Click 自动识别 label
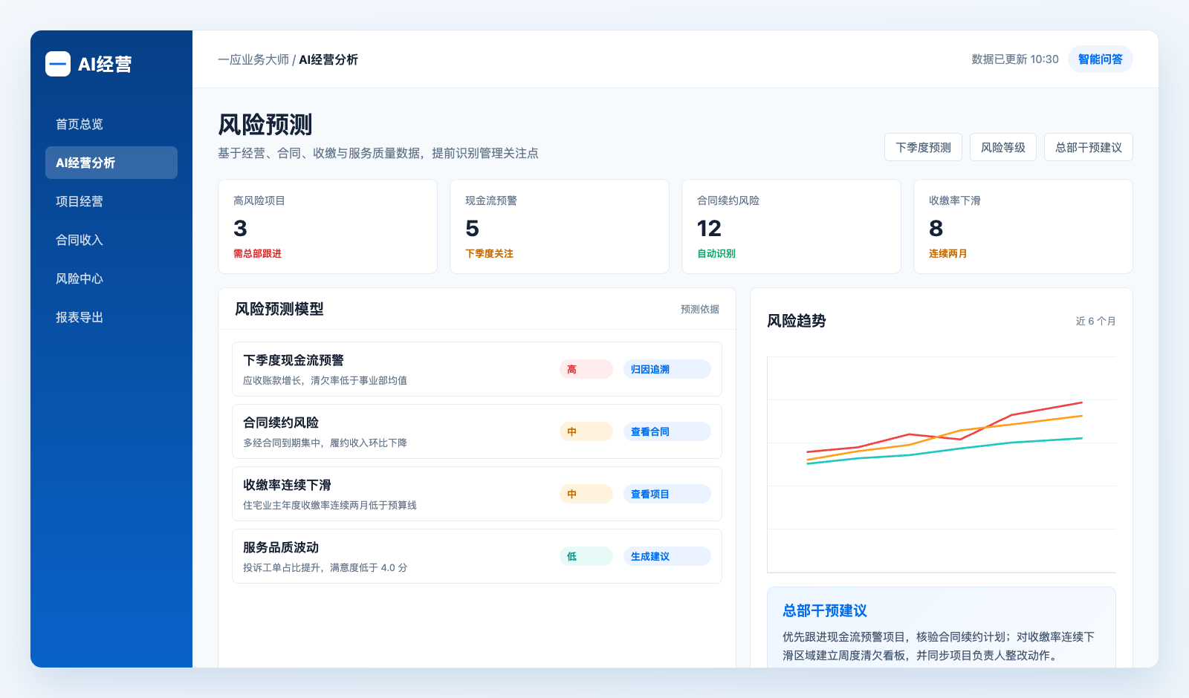The height and width of the screenshot is (698, 1189). coord(716,253)
